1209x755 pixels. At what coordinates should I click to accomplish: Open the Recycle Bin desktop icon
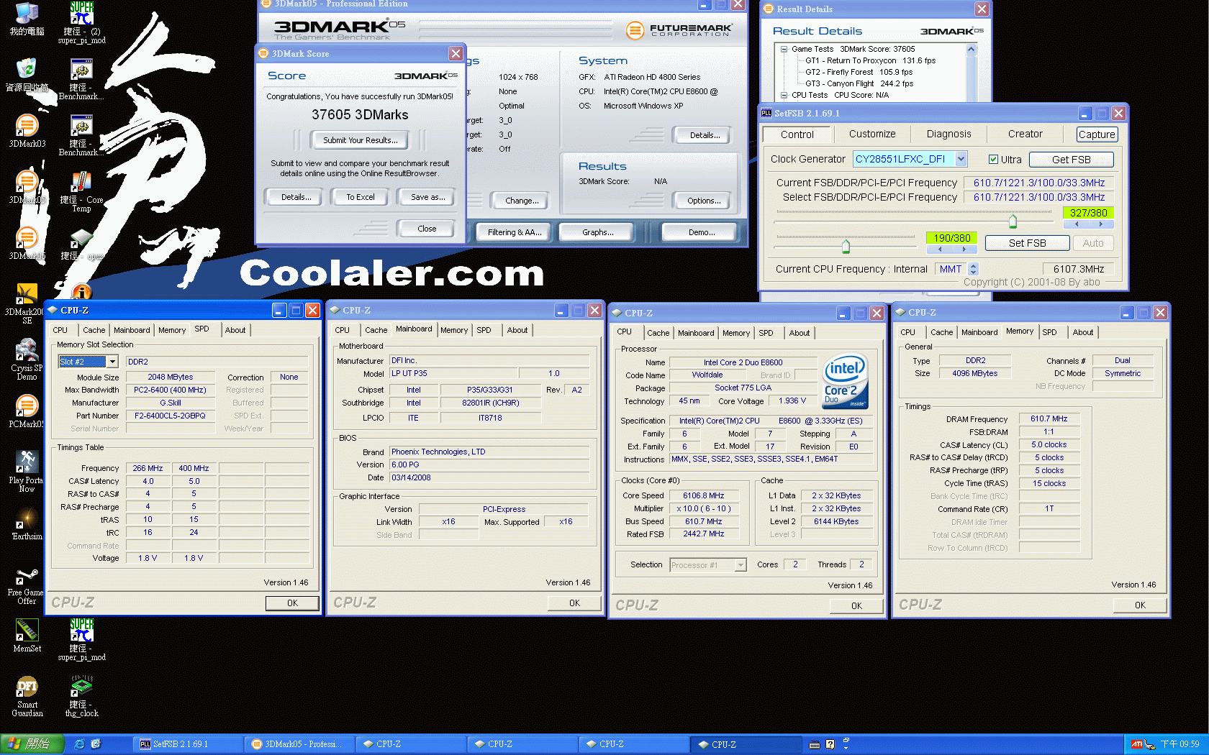27,75
